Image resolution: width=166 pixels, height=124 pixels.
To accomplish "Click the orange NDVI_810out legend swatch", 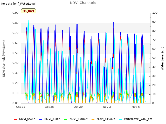I will click(93, 119).
